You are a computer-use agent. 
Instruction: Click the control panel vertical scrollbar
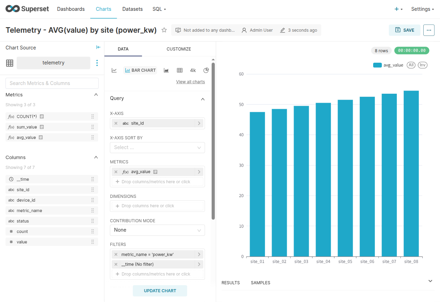213,141
